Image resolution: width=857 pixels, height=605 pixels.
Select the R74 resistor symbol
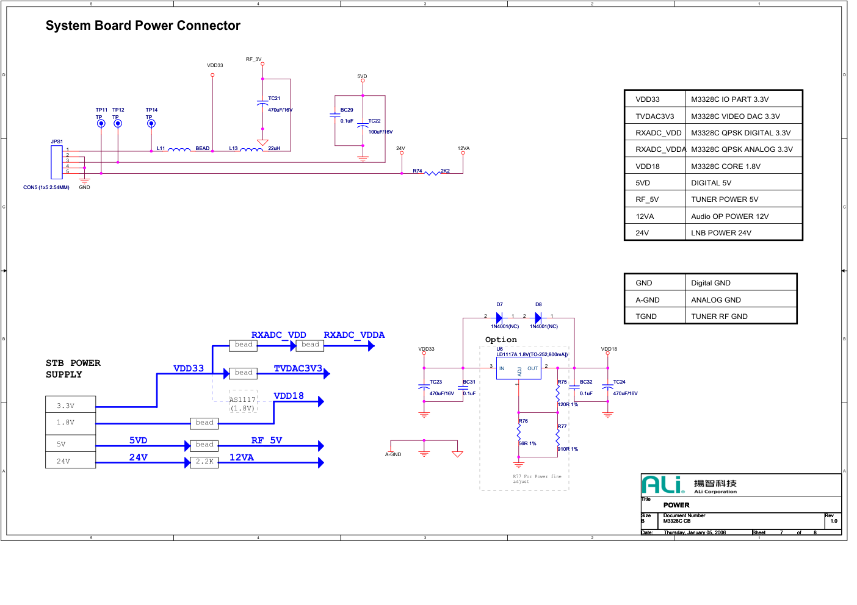tap(432, 173)
